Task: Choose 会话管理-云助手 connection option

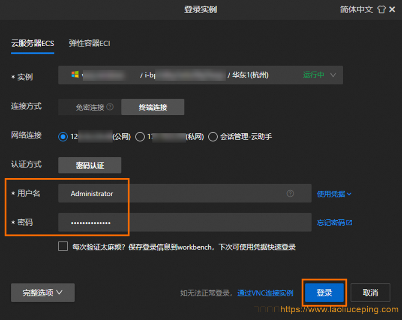Action: click(x=213, y=136)
